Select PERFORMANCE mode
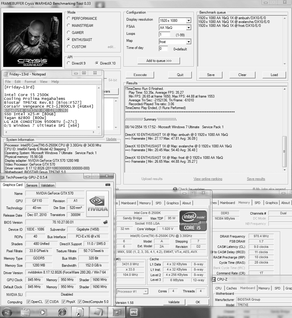Image resolution: width=292 pixels, height=318 pixels. (x=69, y=18)
